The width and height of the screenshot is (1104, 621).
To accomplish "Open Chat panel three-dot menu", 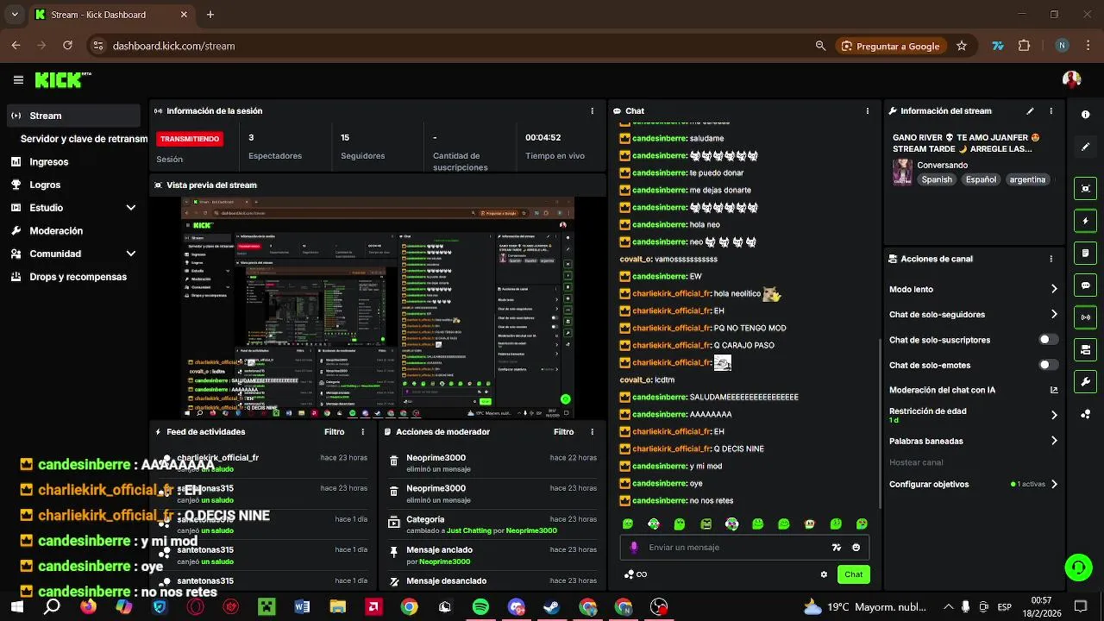I will pyautogui.click(x=867, y=111).
